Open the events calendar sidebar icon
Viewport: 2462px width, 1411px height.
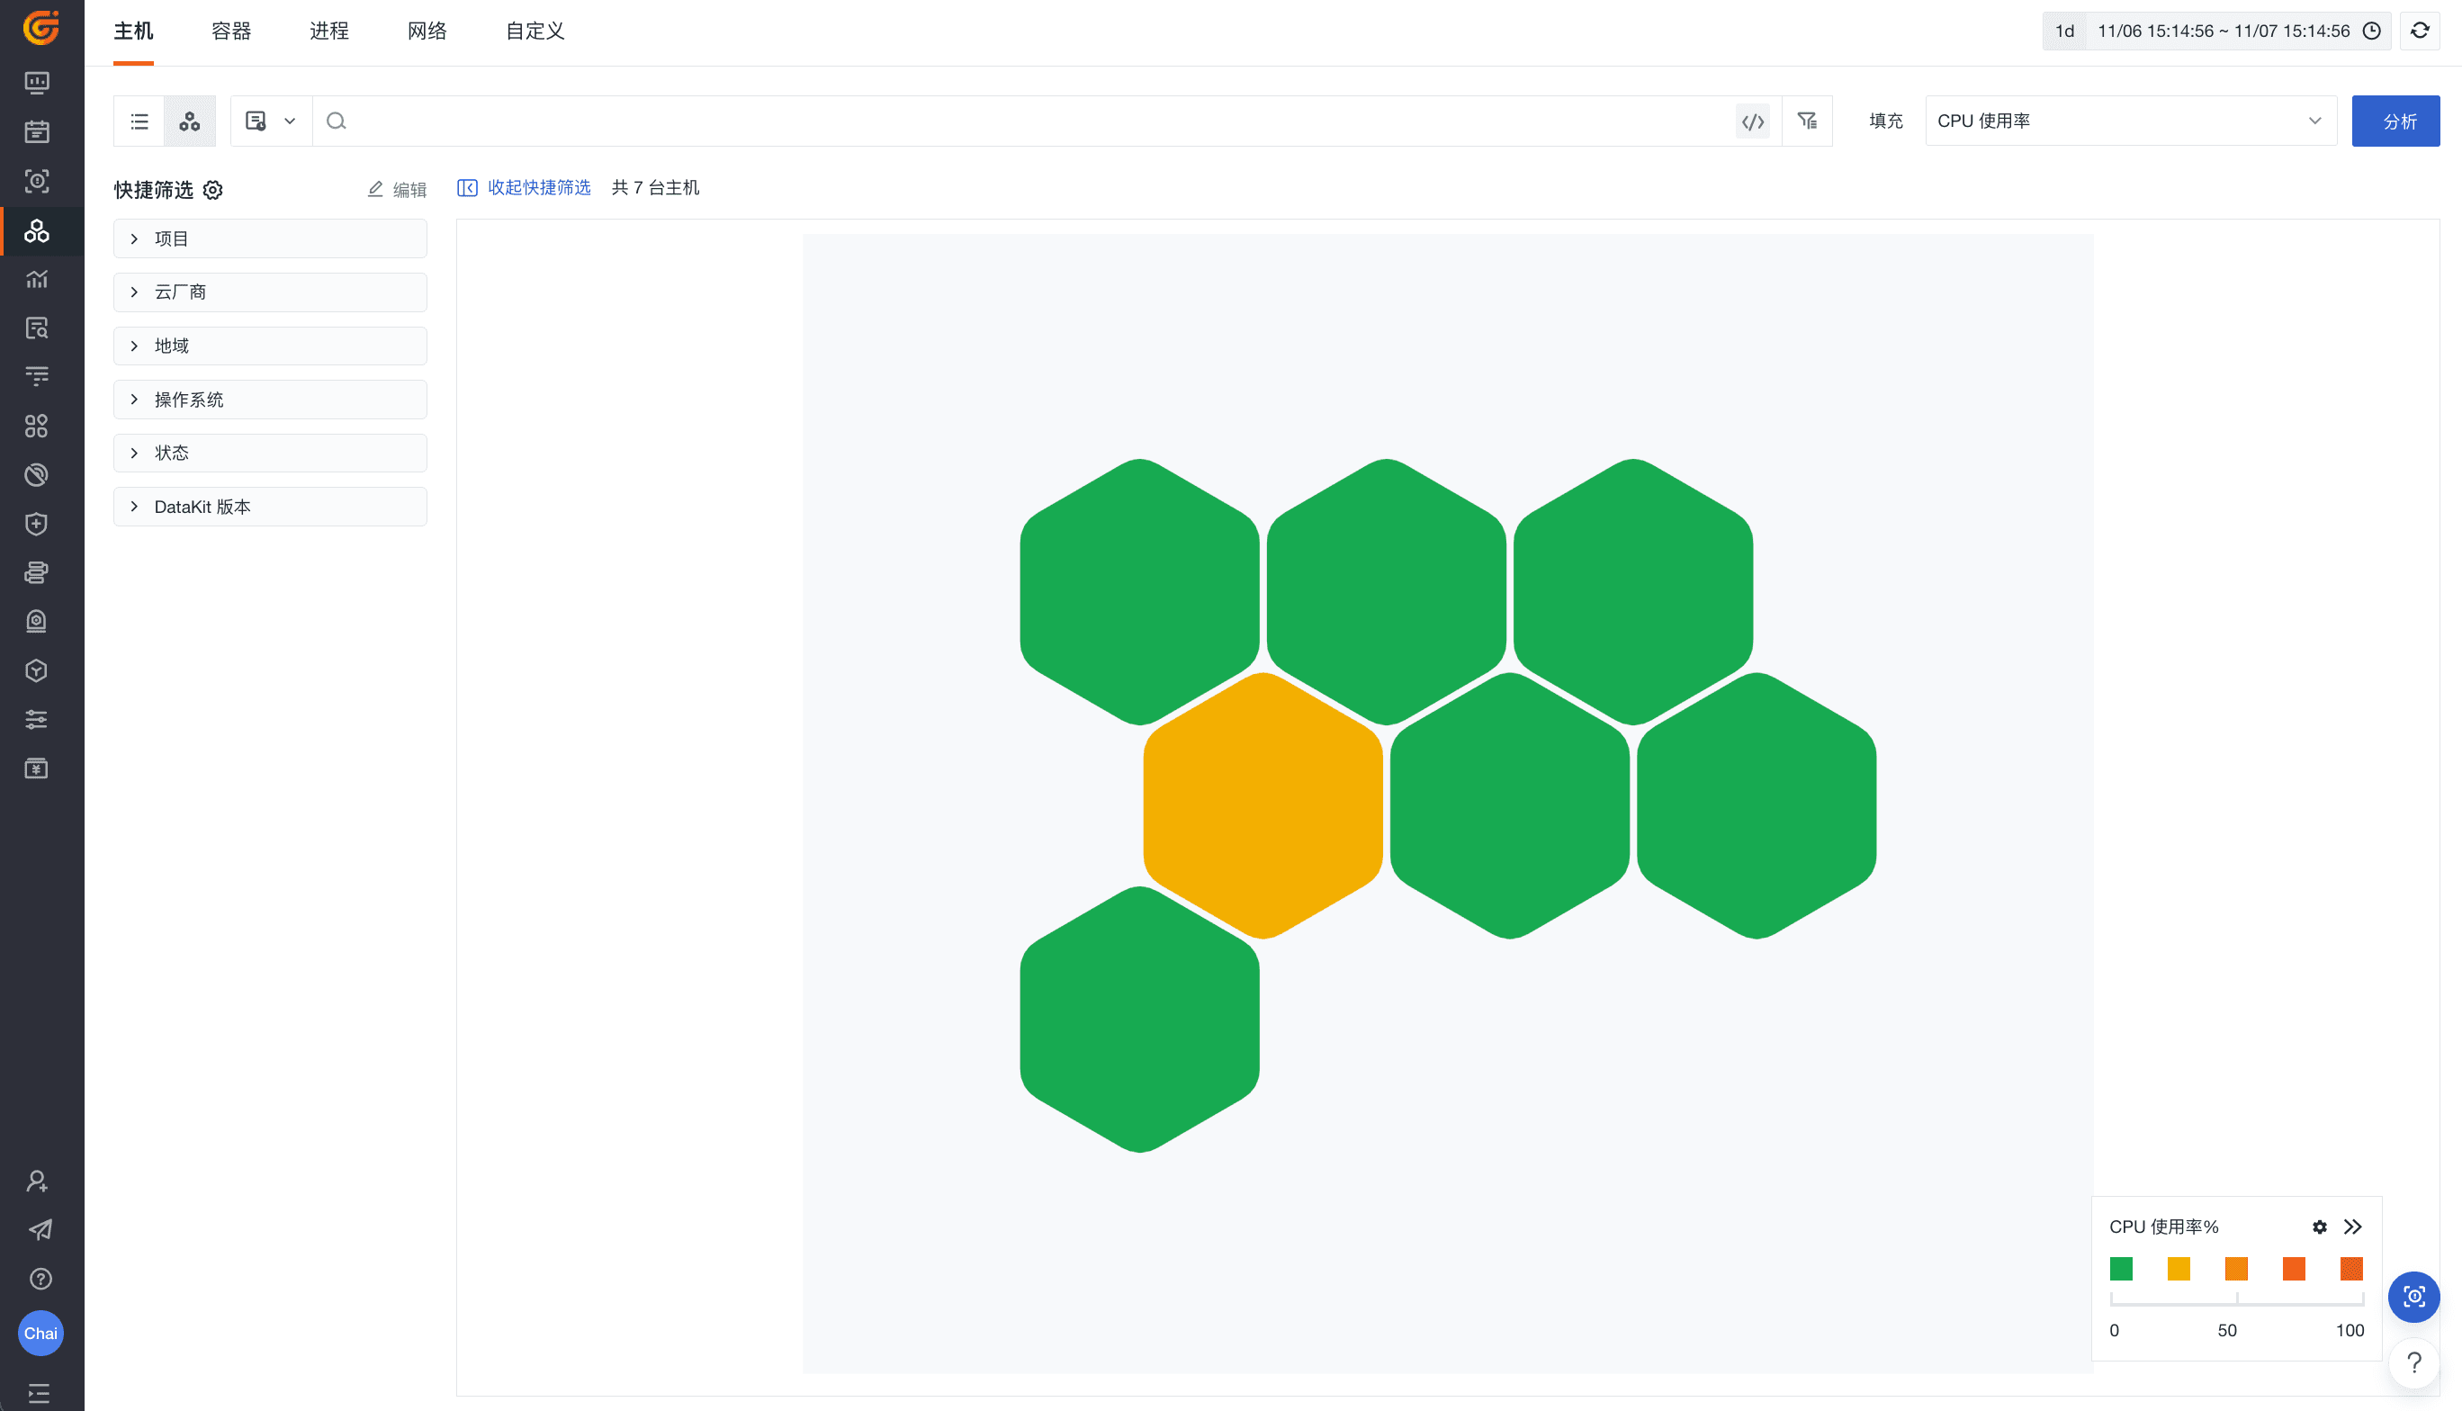point(37,131)
